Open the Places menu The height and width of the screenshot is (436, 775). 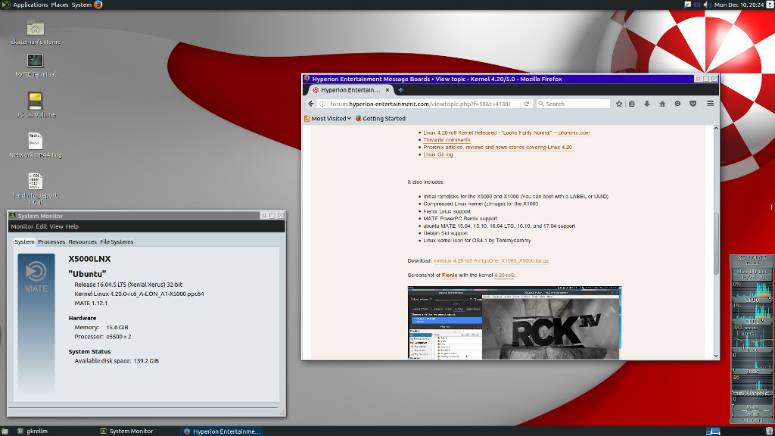60,5
